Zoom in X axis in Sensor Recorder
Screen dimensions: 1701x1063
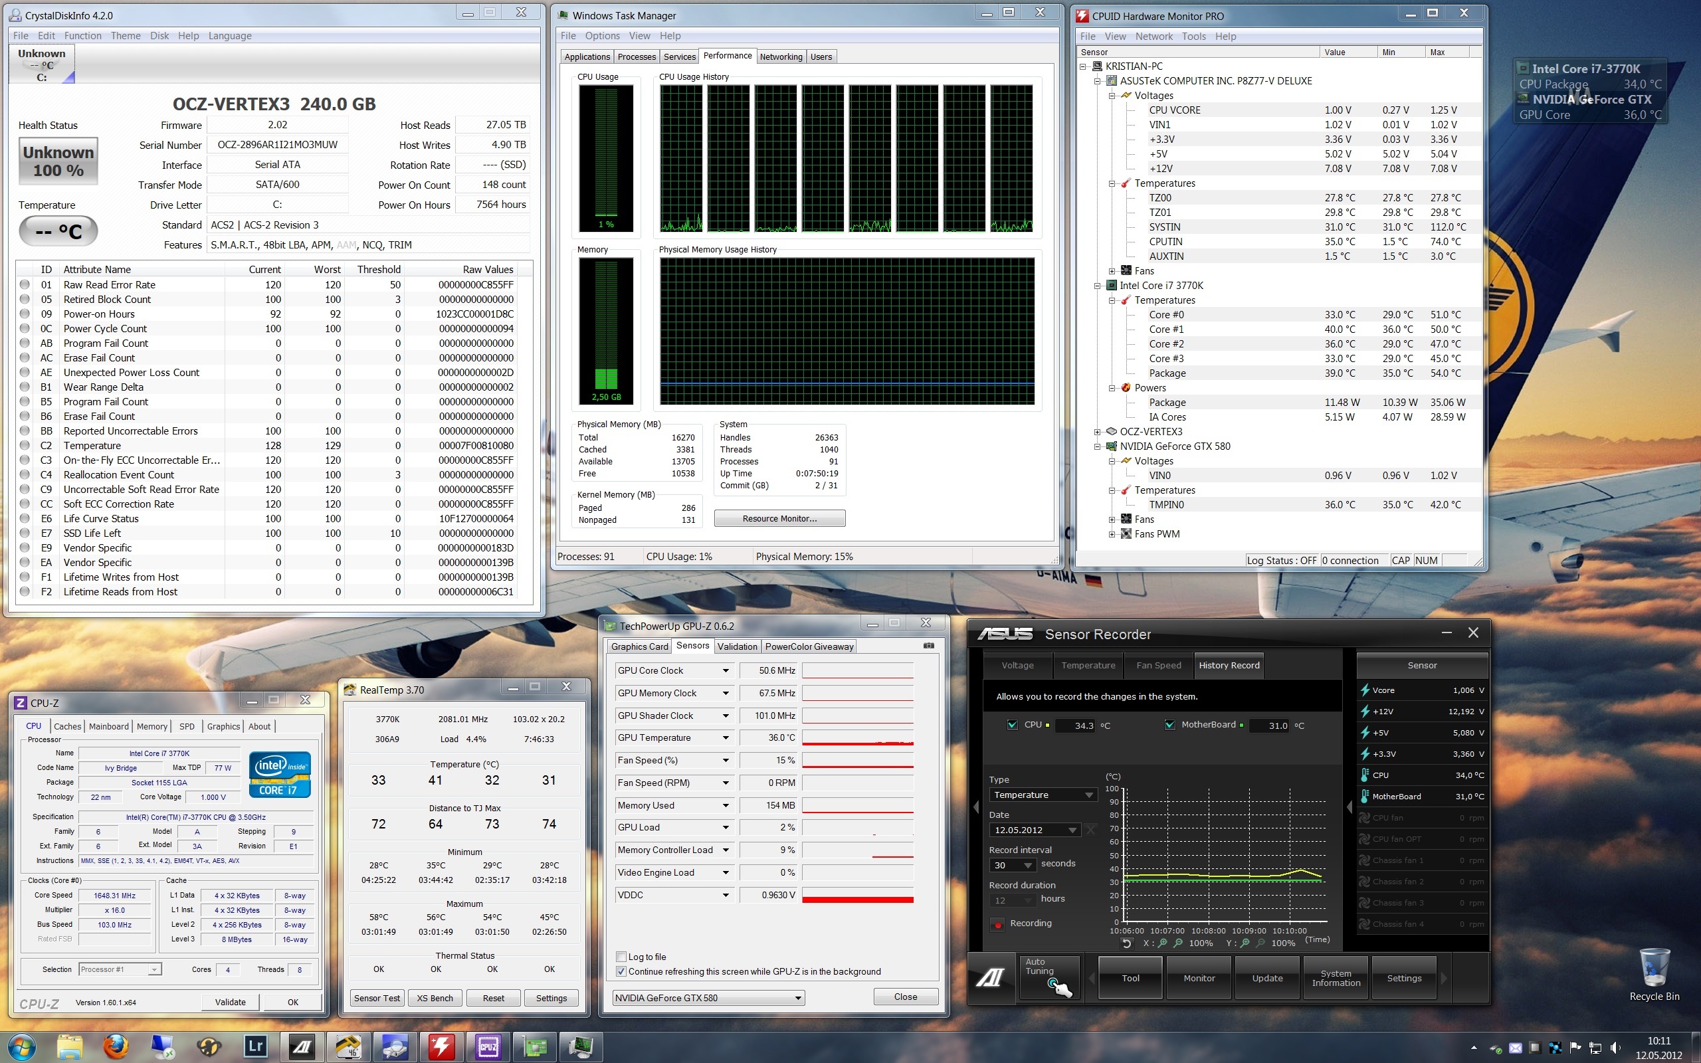[x=1163, y=943]
